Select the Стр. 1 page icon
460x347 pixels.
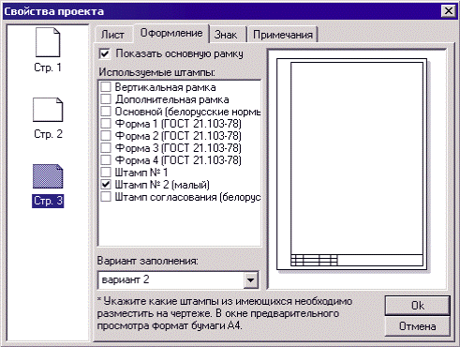pyautogui.click(x=48, y=42)
